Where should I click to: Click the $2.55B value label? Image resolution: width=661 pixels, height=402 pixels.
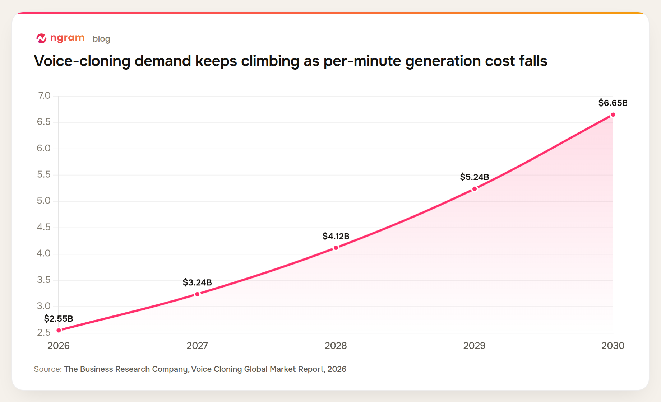click(x=59, y=319)
